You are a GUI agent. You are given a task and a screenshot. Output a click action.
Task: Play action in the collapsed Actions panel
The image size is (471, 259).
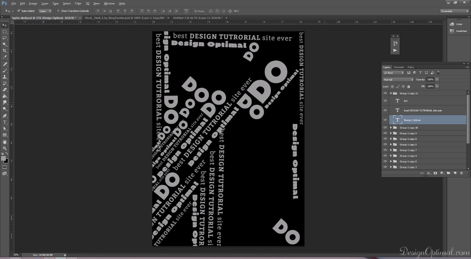395,50
